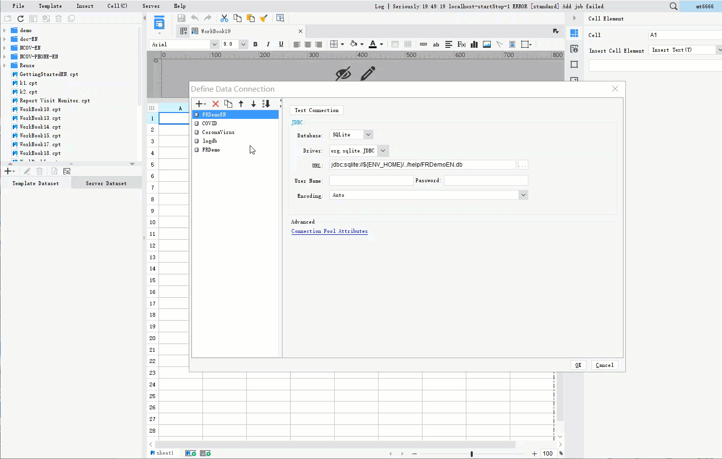Insert an image with the picture icon
Screen dimensions: 722x459
point(486,44)
